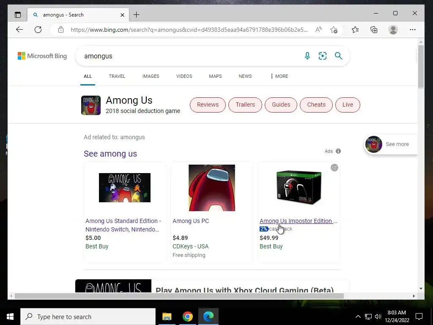
Task: Click the horizontal scrollbar thumb
Action: coord(179,296)
